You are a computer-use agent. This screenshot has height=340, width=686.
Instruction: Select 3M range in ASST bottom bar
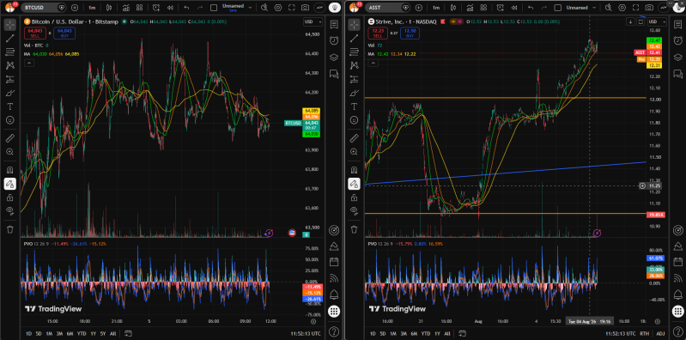tap(404, 333)
